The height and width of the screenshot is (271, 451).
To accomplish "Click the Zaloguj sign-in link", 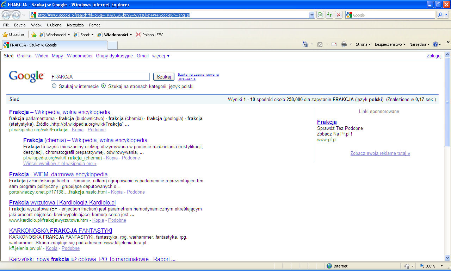I will pos(434,56).
